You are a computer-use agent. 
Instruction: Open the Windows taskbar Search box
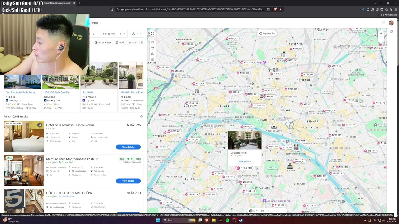pyautogui.click(x=179, y=220)
